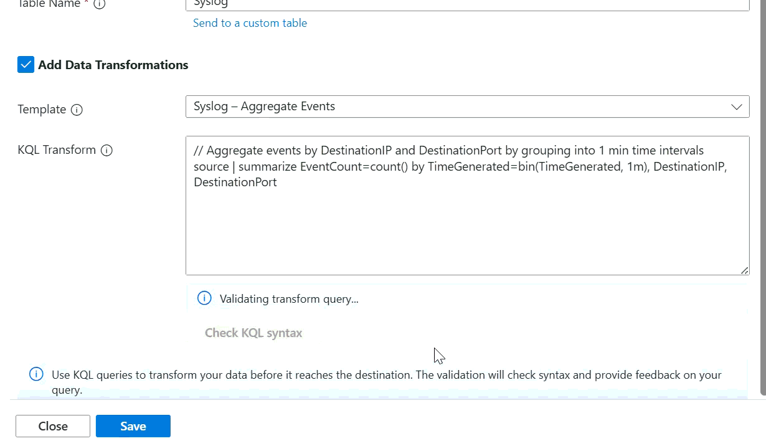Viewport: 766px width, 446px height.
Task: Click the info icon beside Template
Action: click(x=77, y=110)
